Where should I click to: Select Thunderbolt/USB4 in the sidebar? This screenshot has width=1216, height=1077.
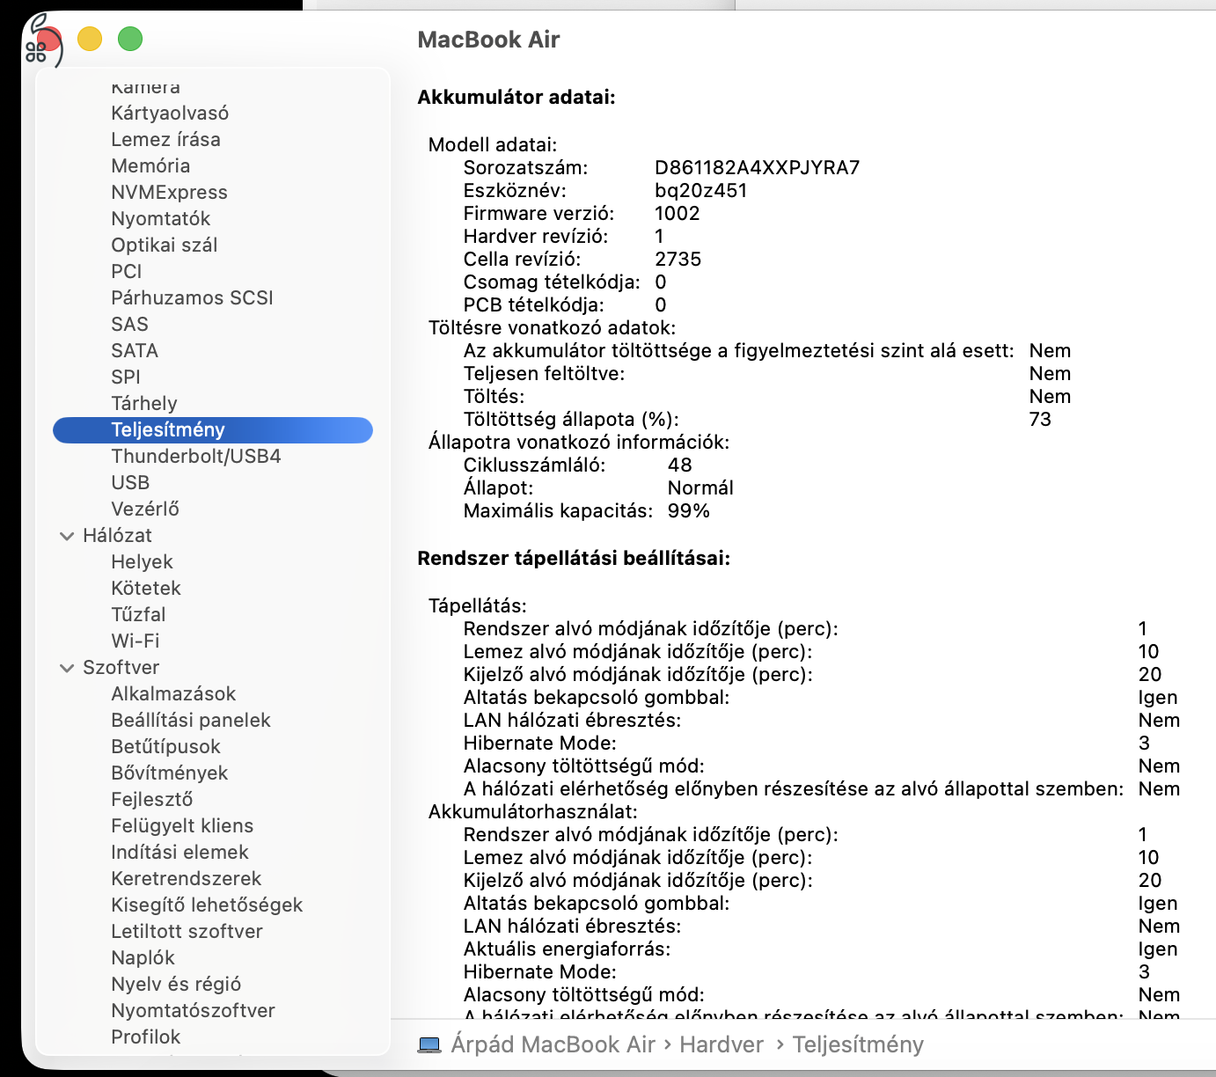195,456
